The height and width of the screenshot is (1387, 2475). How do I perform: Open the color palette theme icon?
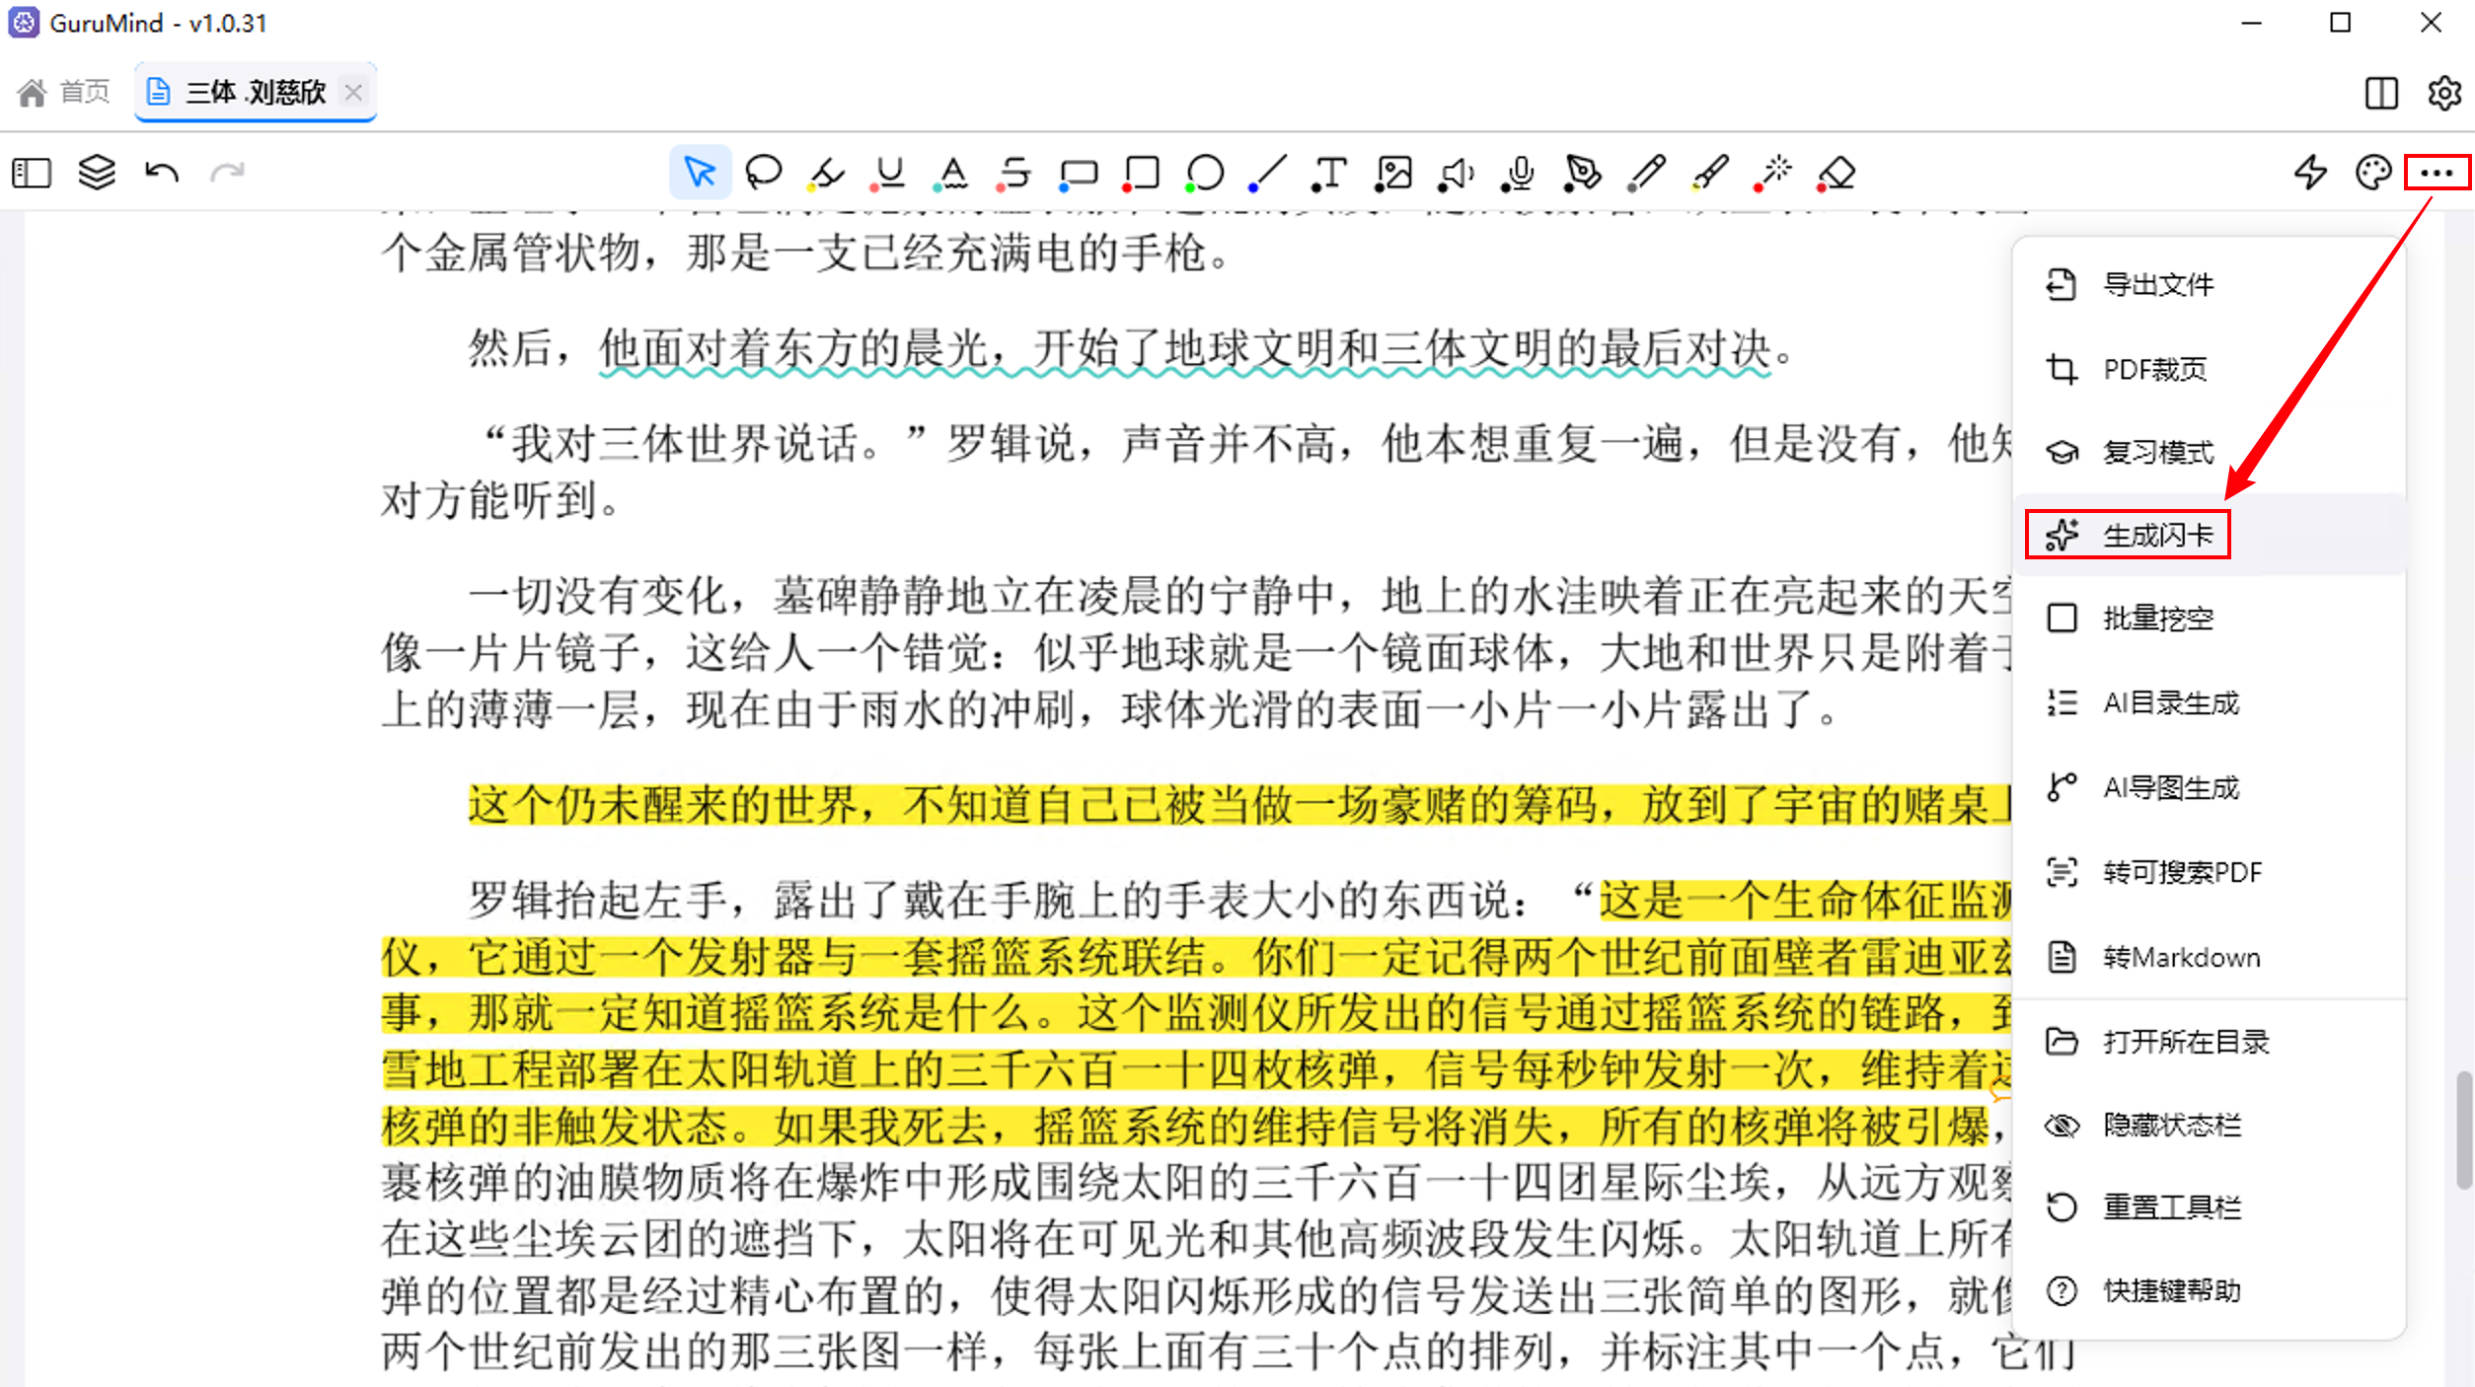tap(2373, 173)
